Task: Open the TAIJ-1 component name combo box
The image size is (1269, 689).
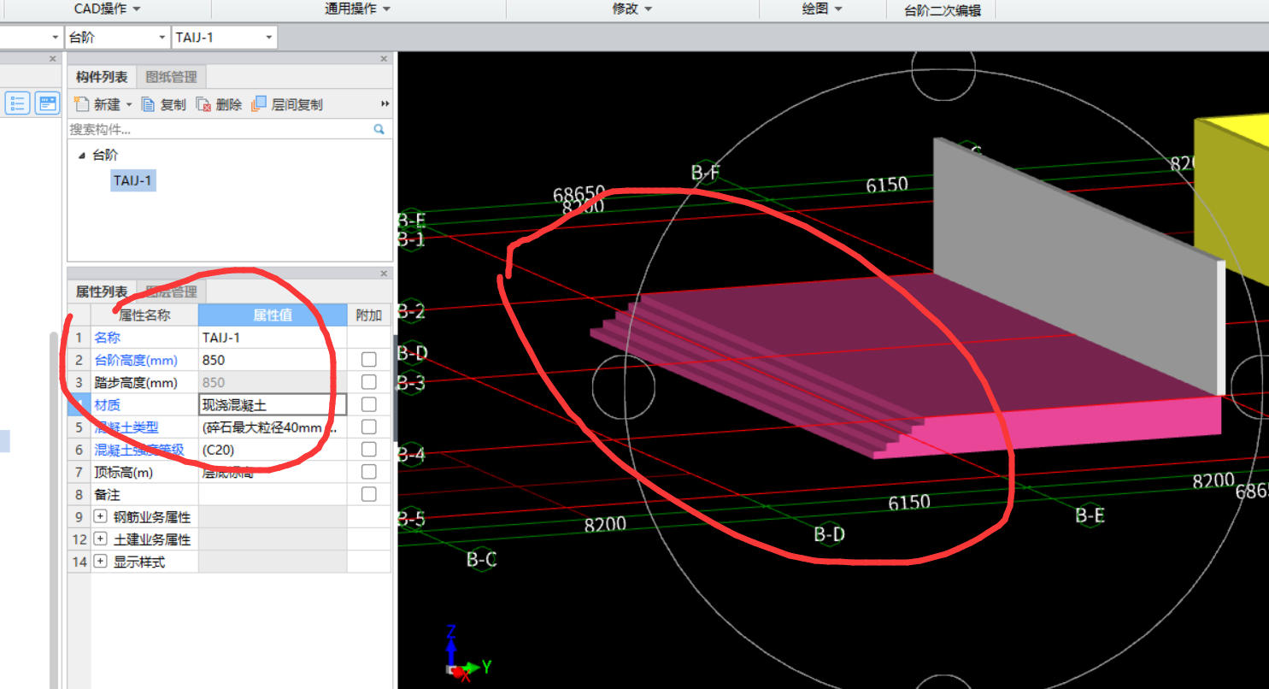Action: point(225,38)
